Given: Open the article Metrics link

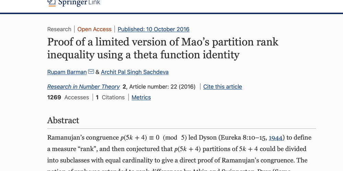Looking at the screenshot, I should (x=141, y=97).
